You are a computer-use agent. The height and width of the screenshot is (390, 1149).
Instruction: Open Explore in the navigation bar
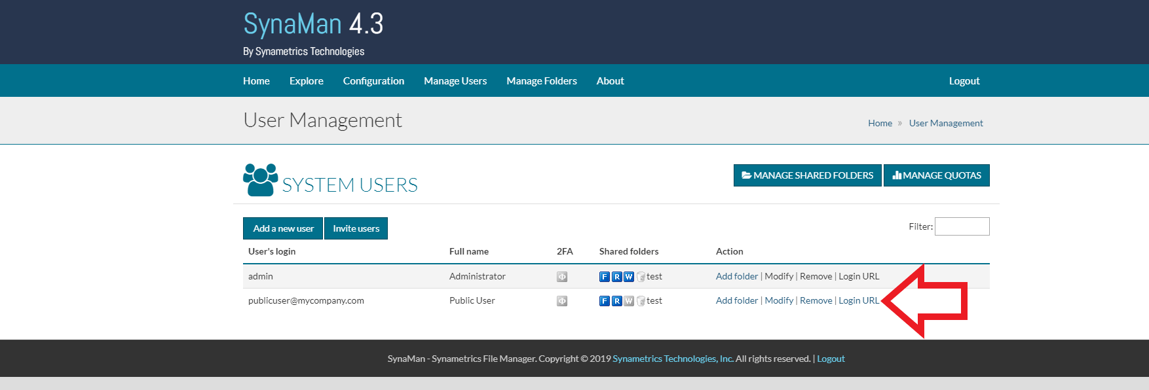(x=307, y=81)
